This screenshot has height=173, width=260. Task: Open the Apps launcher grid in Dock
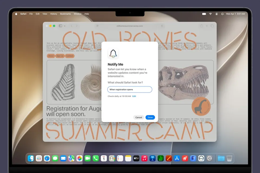39,158
